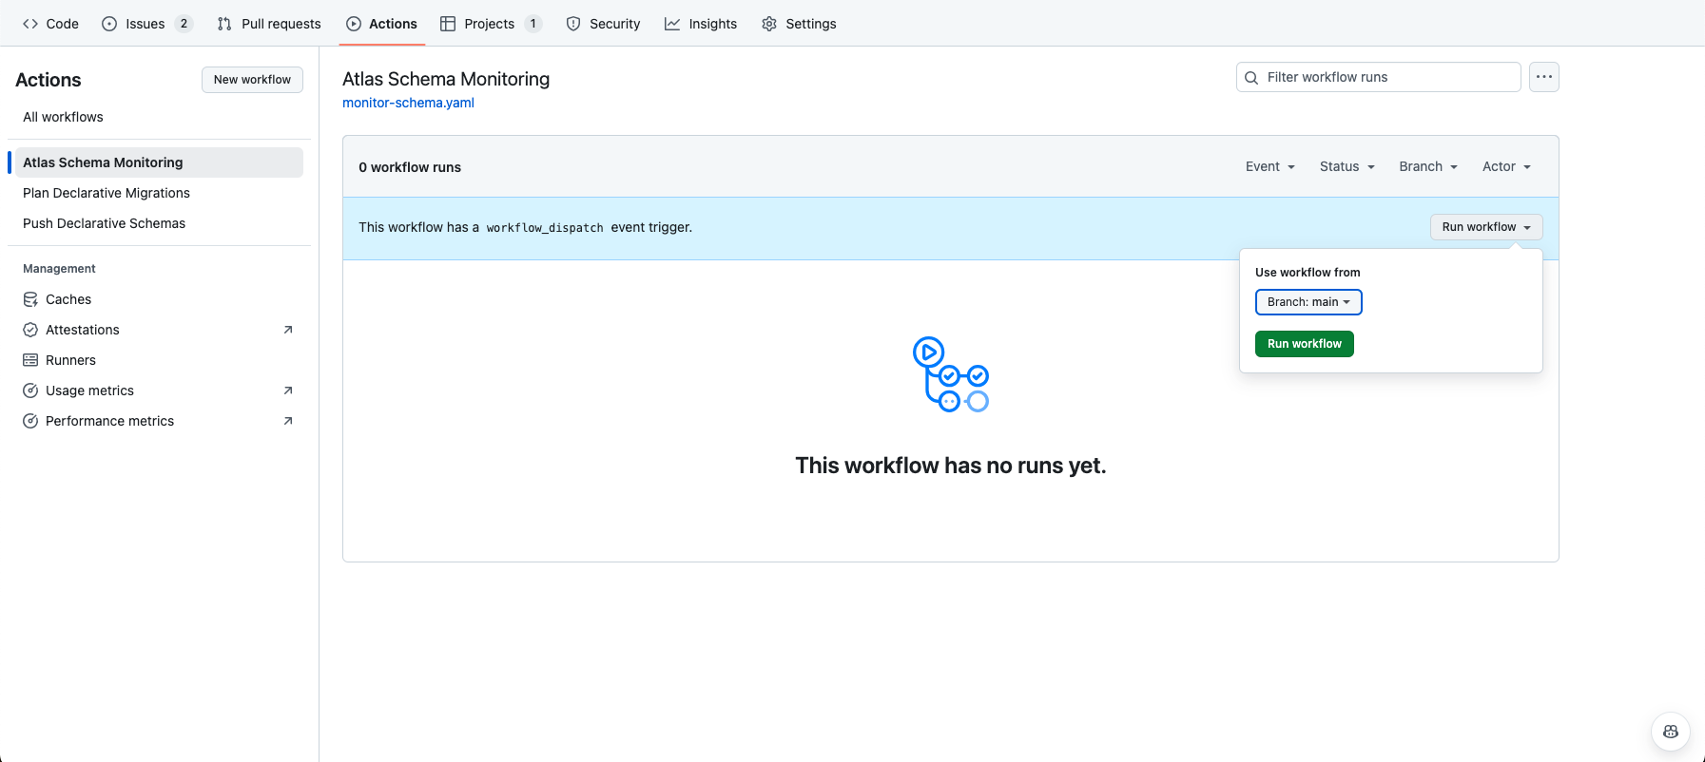
Task: Click the Actions play icon
Action: pos(354,24)
